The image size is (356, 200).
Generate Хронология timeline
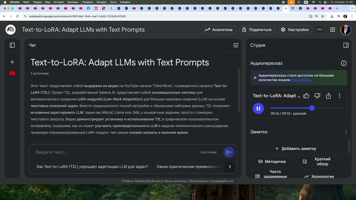320,174
